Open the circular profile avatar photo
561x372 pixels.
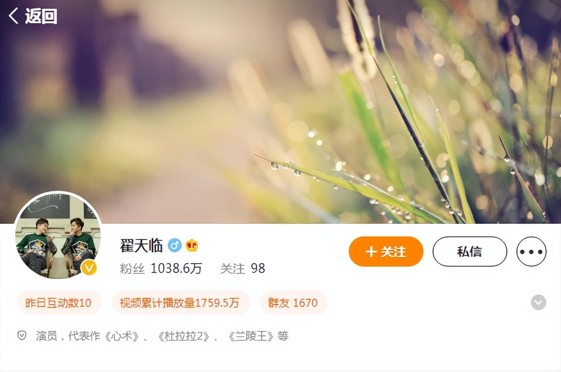(58, 236)
